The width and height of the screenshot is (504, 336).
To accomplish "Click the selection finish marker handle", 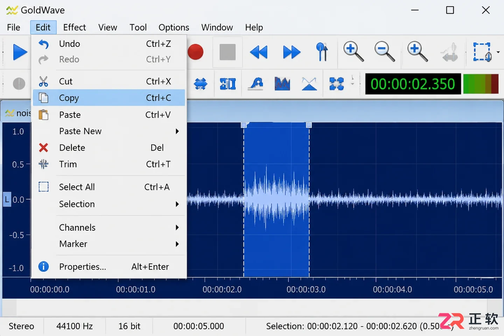I will pyautogui.click(x=309, y=125).
